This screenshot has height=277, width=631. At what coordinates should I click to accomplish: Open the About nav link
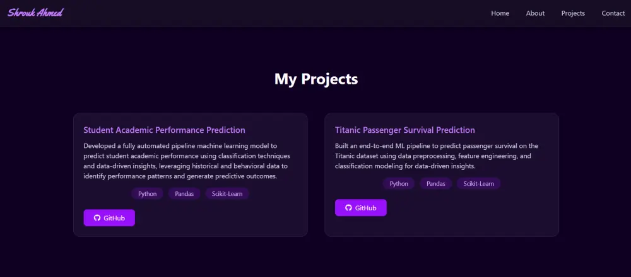tap(535, 13)
